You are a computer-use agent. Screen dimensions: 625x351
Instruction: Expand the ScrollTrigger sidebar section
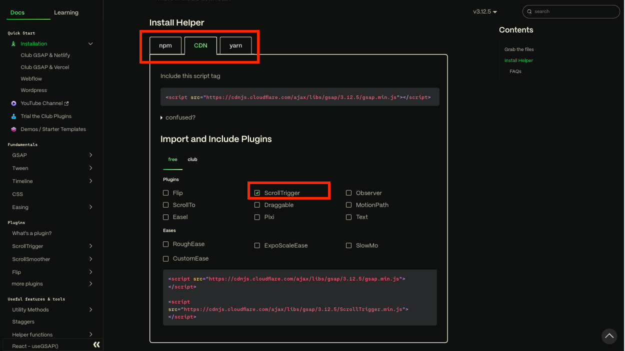tap(90, 246)
